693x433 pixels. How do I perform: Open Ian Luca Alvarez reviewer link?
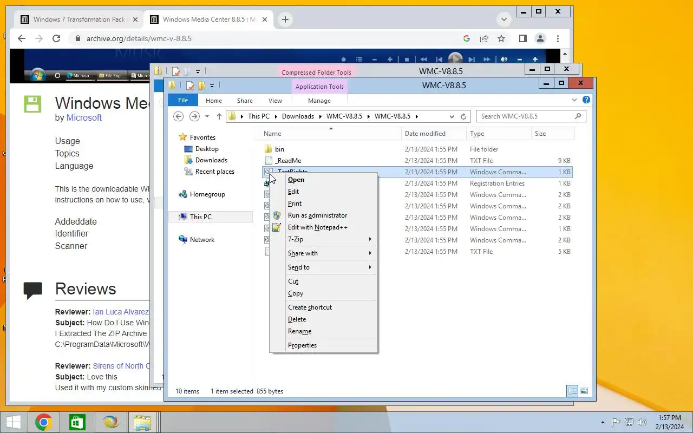(120, 312)
